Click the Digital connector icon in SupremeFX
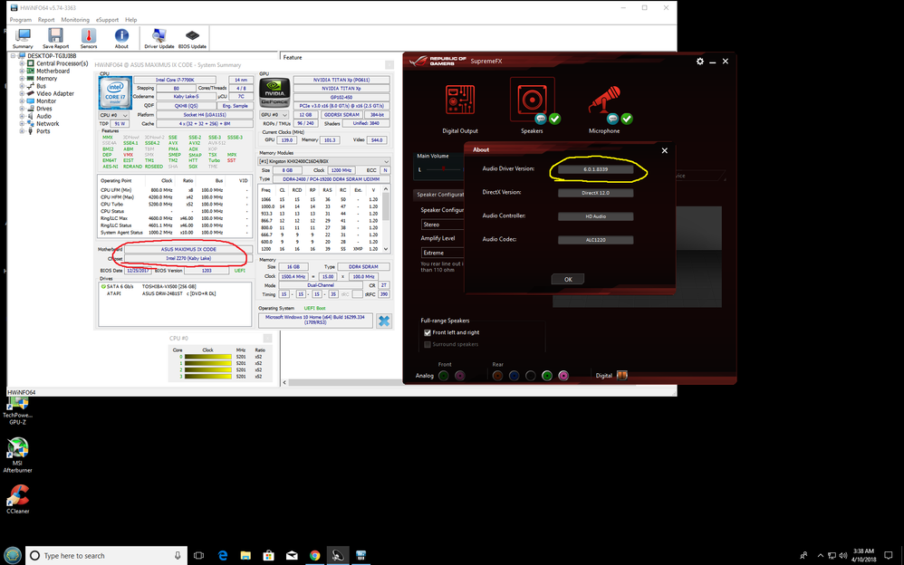 (x=622, y=376)
